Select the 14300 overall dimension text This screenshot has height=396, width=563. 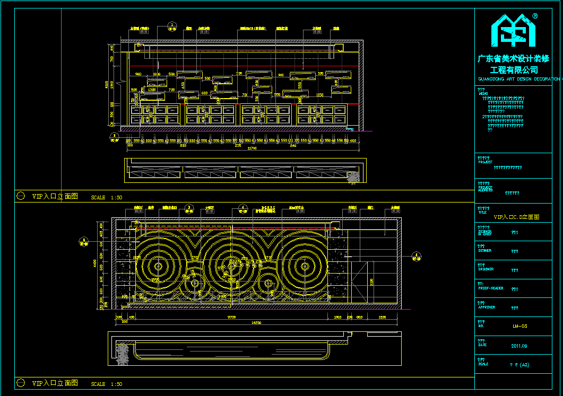point(256,322)
